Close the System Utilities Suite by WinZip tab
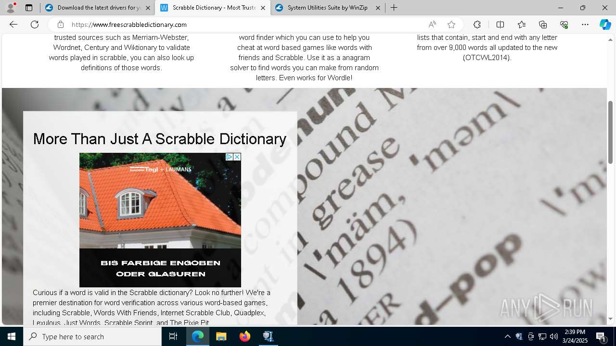 [378, 8]
